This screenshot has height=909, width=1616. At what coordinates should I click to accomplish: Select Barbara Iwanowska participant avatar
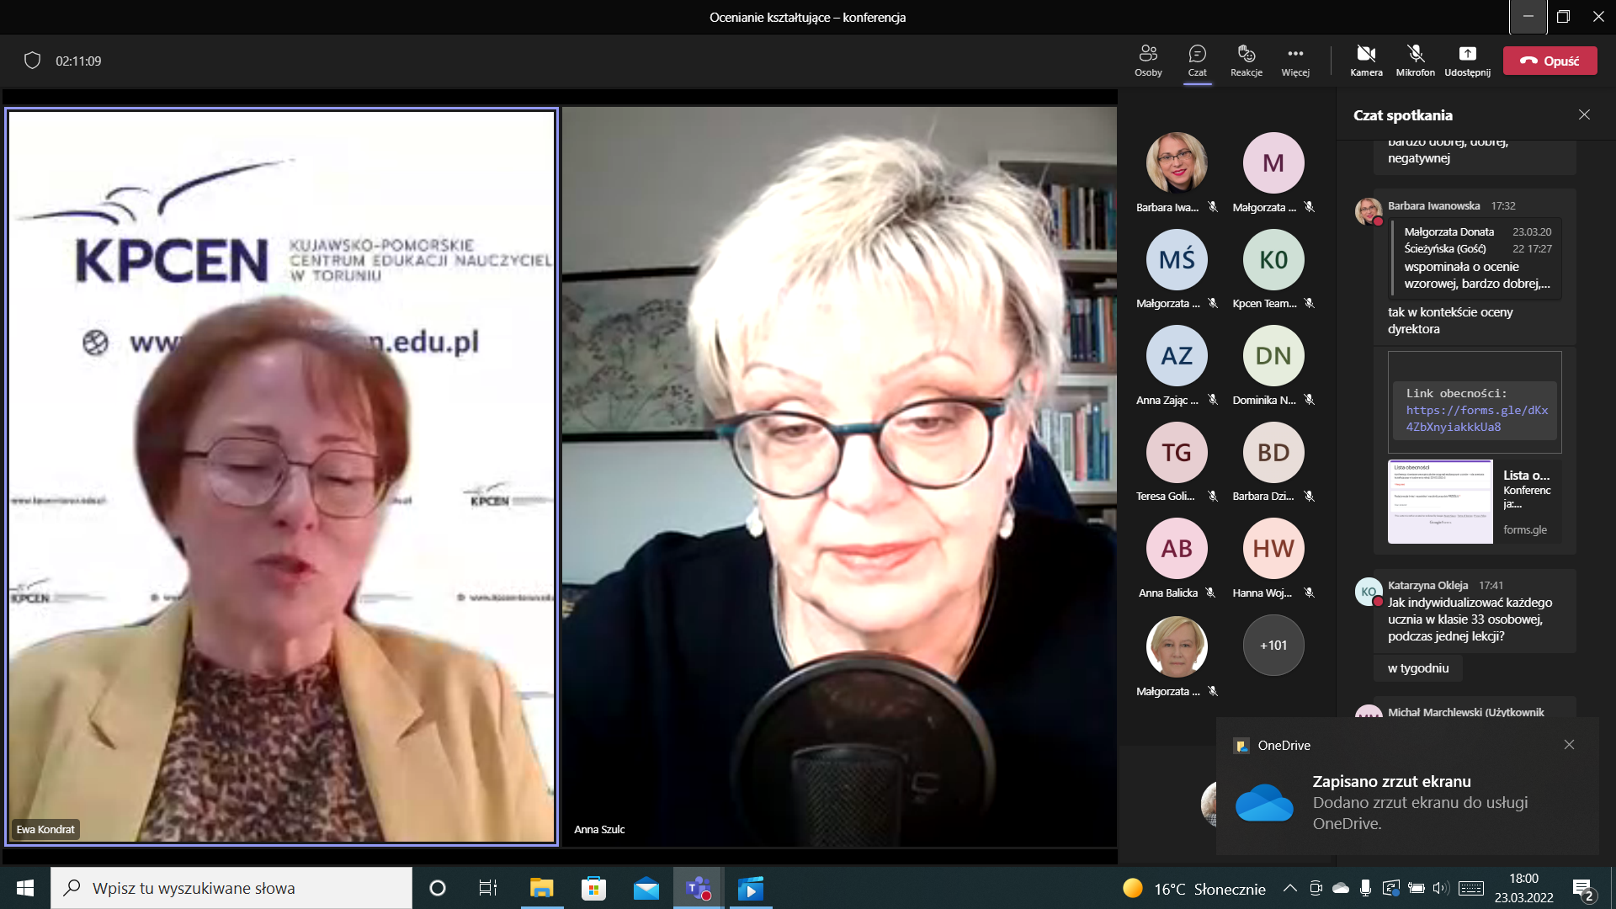[1176, 162]
